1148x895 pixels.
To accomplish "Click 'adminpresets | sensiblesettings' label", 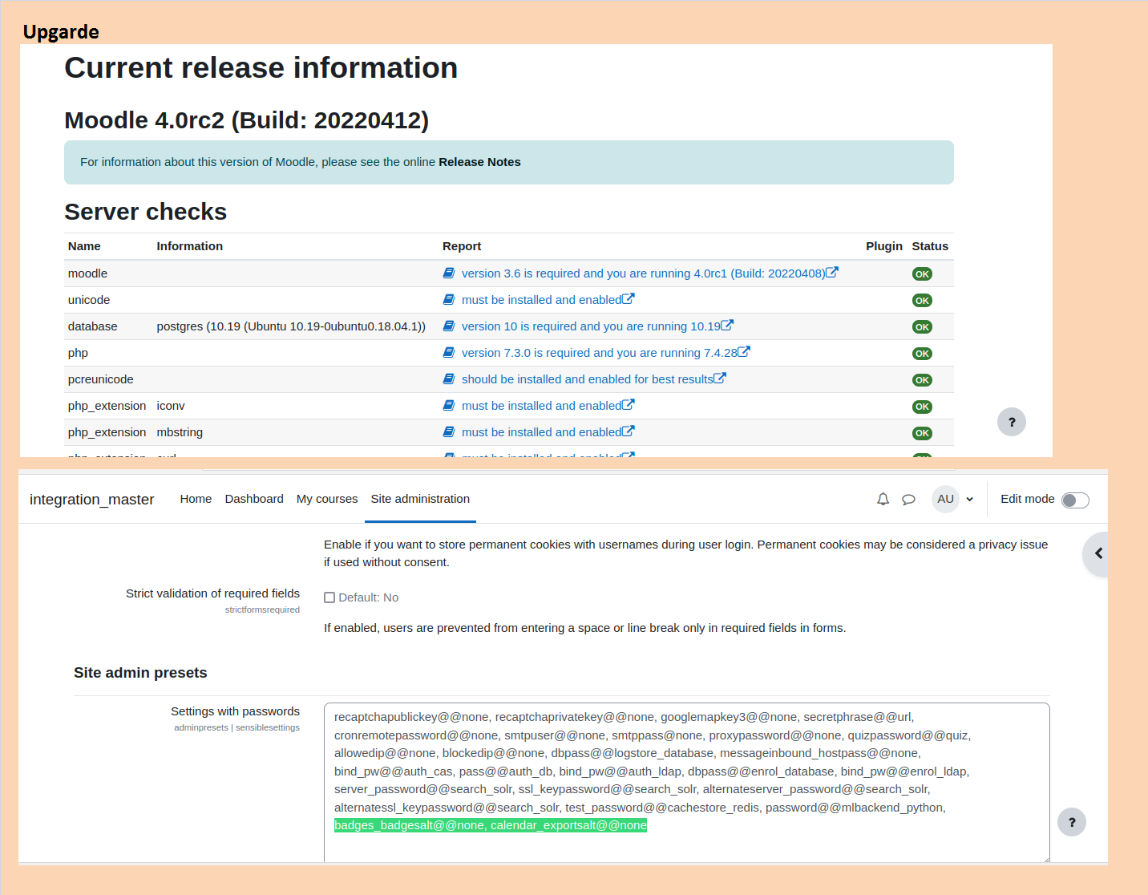I will pyautogui.click(x=236, y=727).
